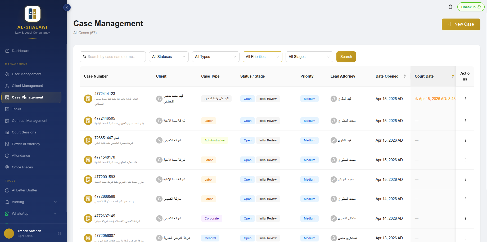
Task: Expand the All Statuses dropdown
Action: [x=169, y=56]
